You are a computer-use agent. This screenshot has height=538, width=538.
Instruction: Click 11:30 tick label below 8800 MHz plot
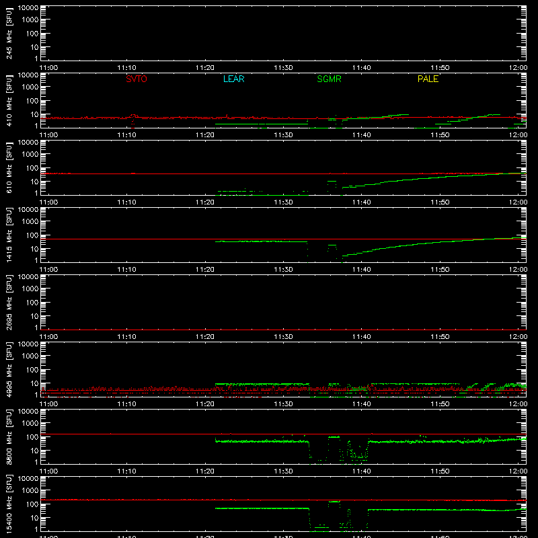pos(283,471)
